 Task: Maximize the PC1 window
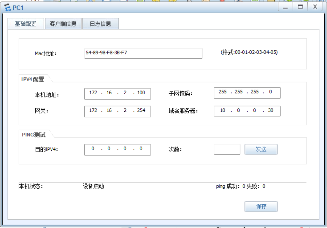[300, 7]
